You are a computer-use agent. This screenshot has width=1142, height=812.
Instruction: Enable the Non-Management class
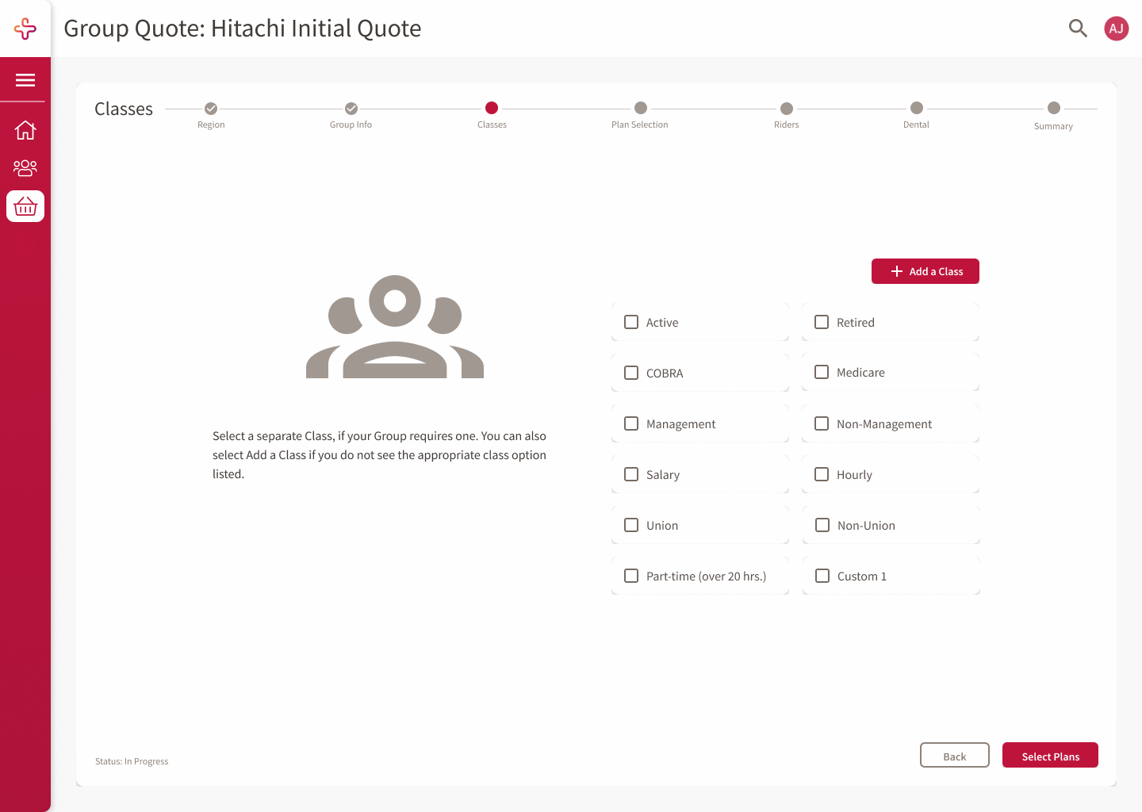pos(822,423)
